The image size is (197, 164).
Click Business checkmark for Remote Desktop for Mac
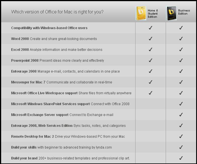(x=181, y=136)
